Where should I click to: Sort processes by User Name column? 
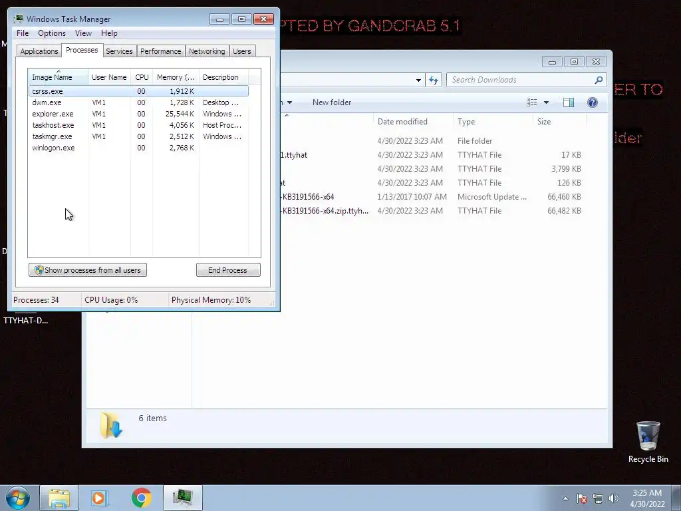click(109, 77)
